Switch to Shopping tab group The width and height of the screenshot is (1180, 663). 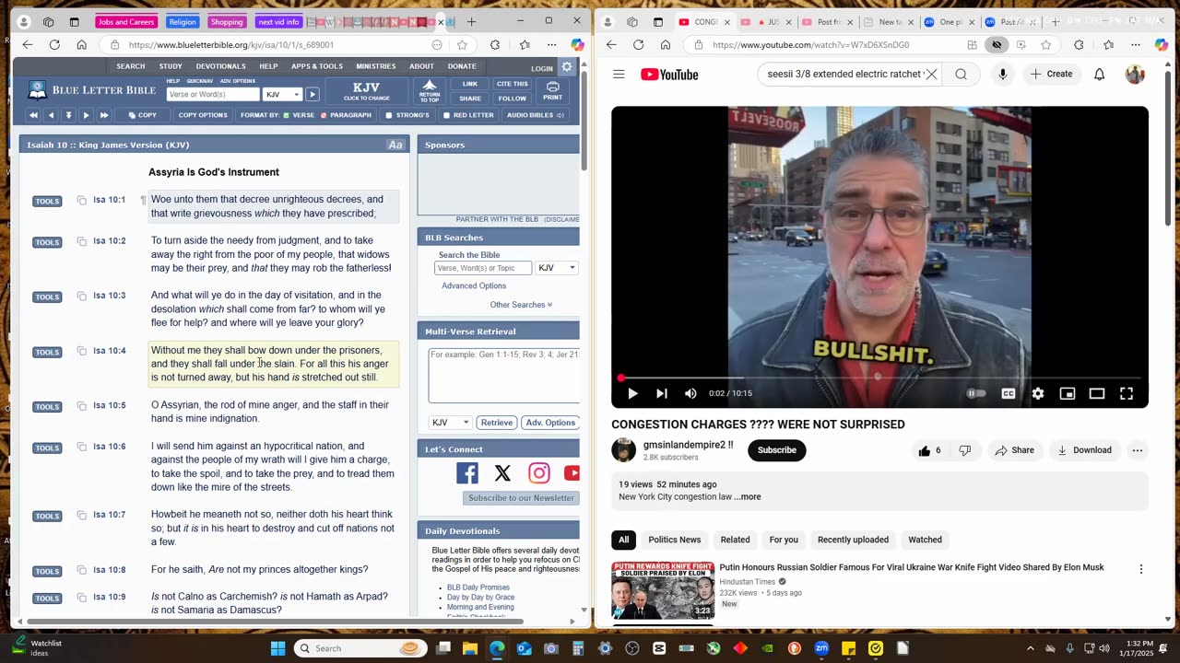(x=226, y=22)
